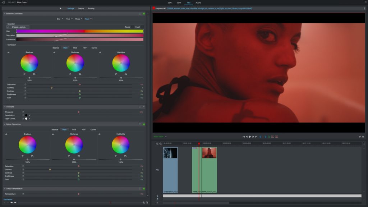Open Selective Correction panel options via kebab icon

click(x=141, y=14)
